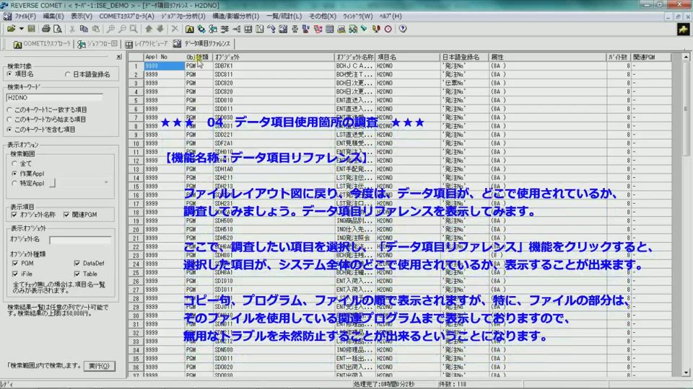
Task: Click the down arrow toolbar icon
Action: click(160, 29)
